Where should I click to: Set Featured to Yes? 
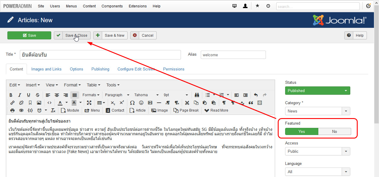301,131
